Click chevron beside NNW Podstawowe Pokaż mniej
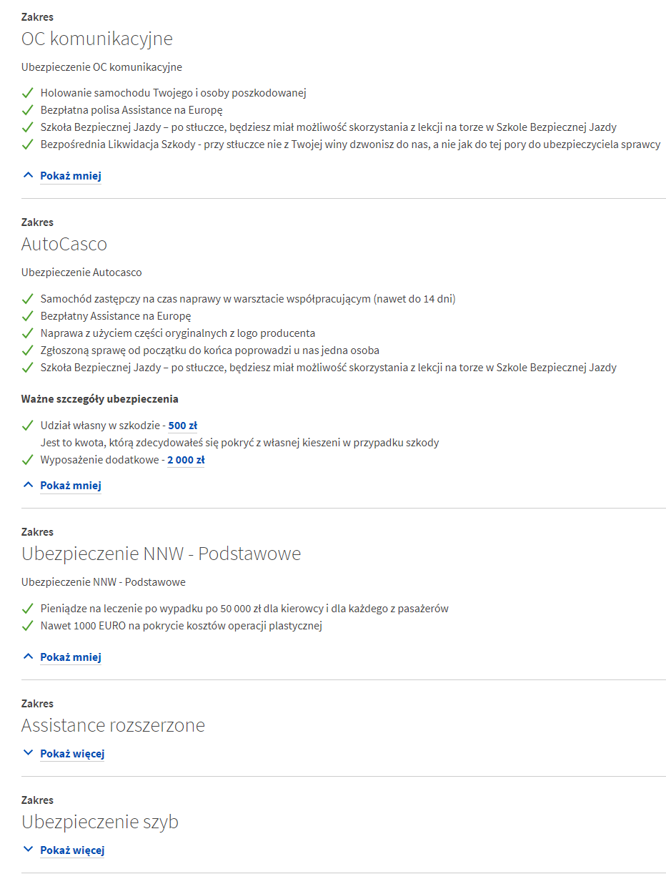Screen dimensions: 666x874 pyautogui.click(x=28, y=657)
